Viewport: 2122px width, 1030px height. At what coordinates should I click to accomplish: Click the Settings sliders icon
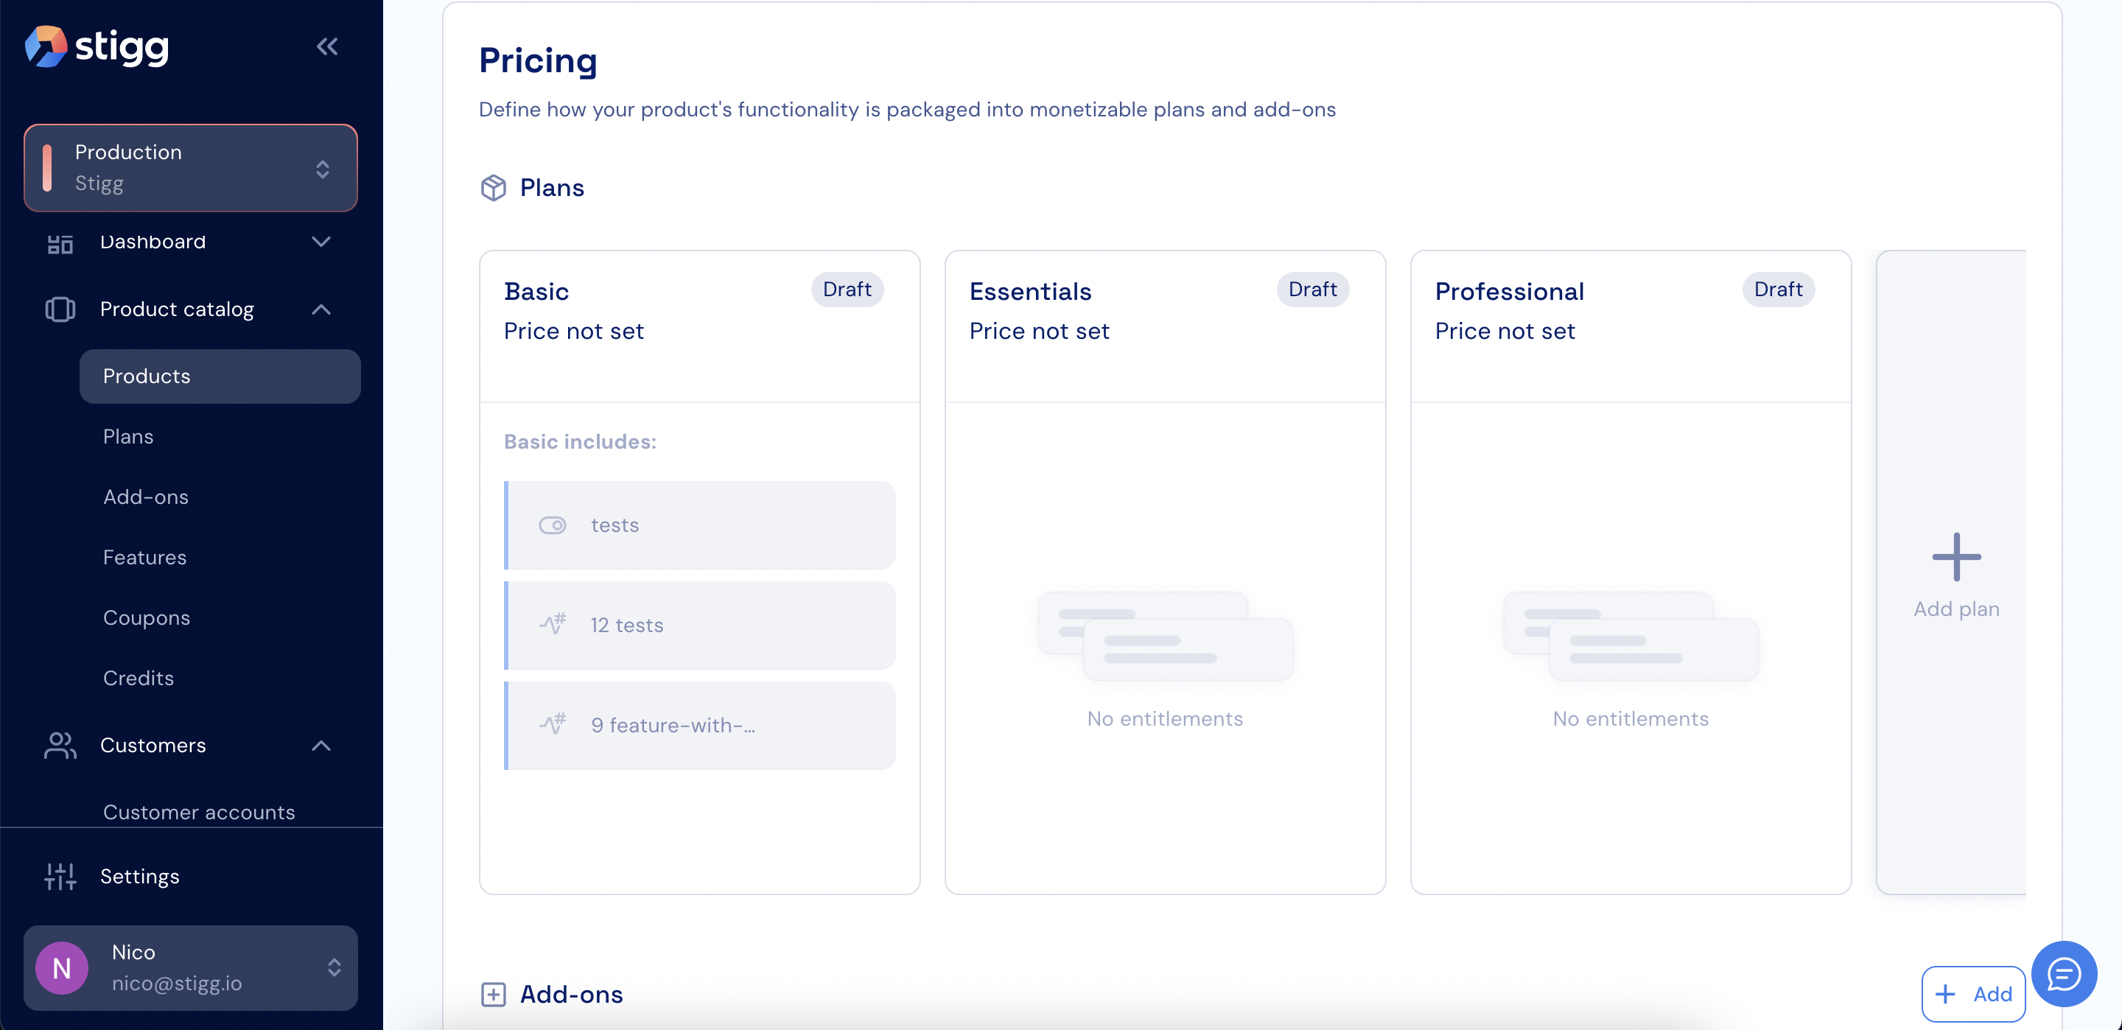point(60,876)
